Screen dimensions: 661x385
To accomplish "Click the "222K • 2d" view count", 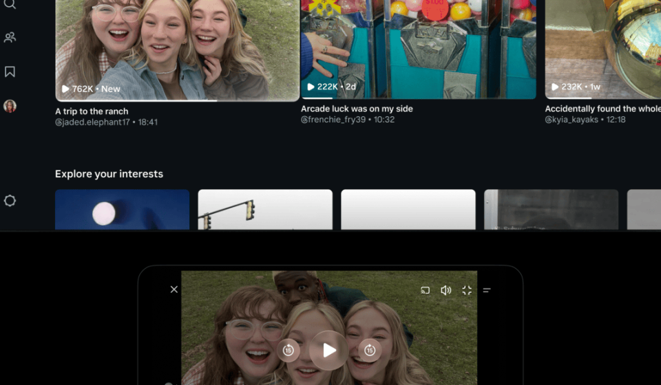I will click(x=331, y=87).
